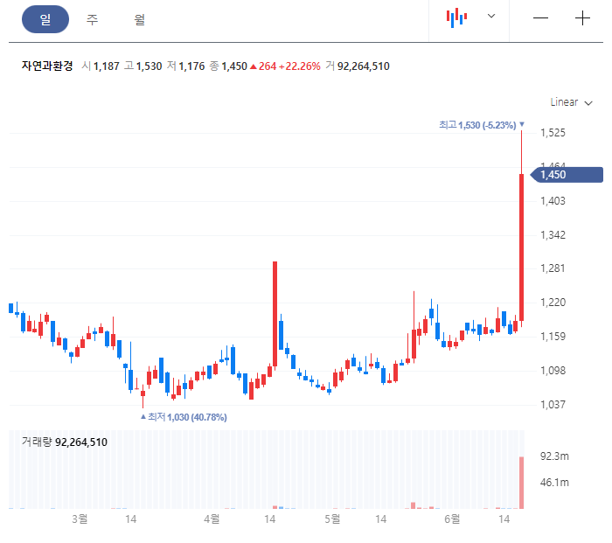Screen dimensions: 612x543
Task: Click the 3월 date axis label
Action: 80,519
